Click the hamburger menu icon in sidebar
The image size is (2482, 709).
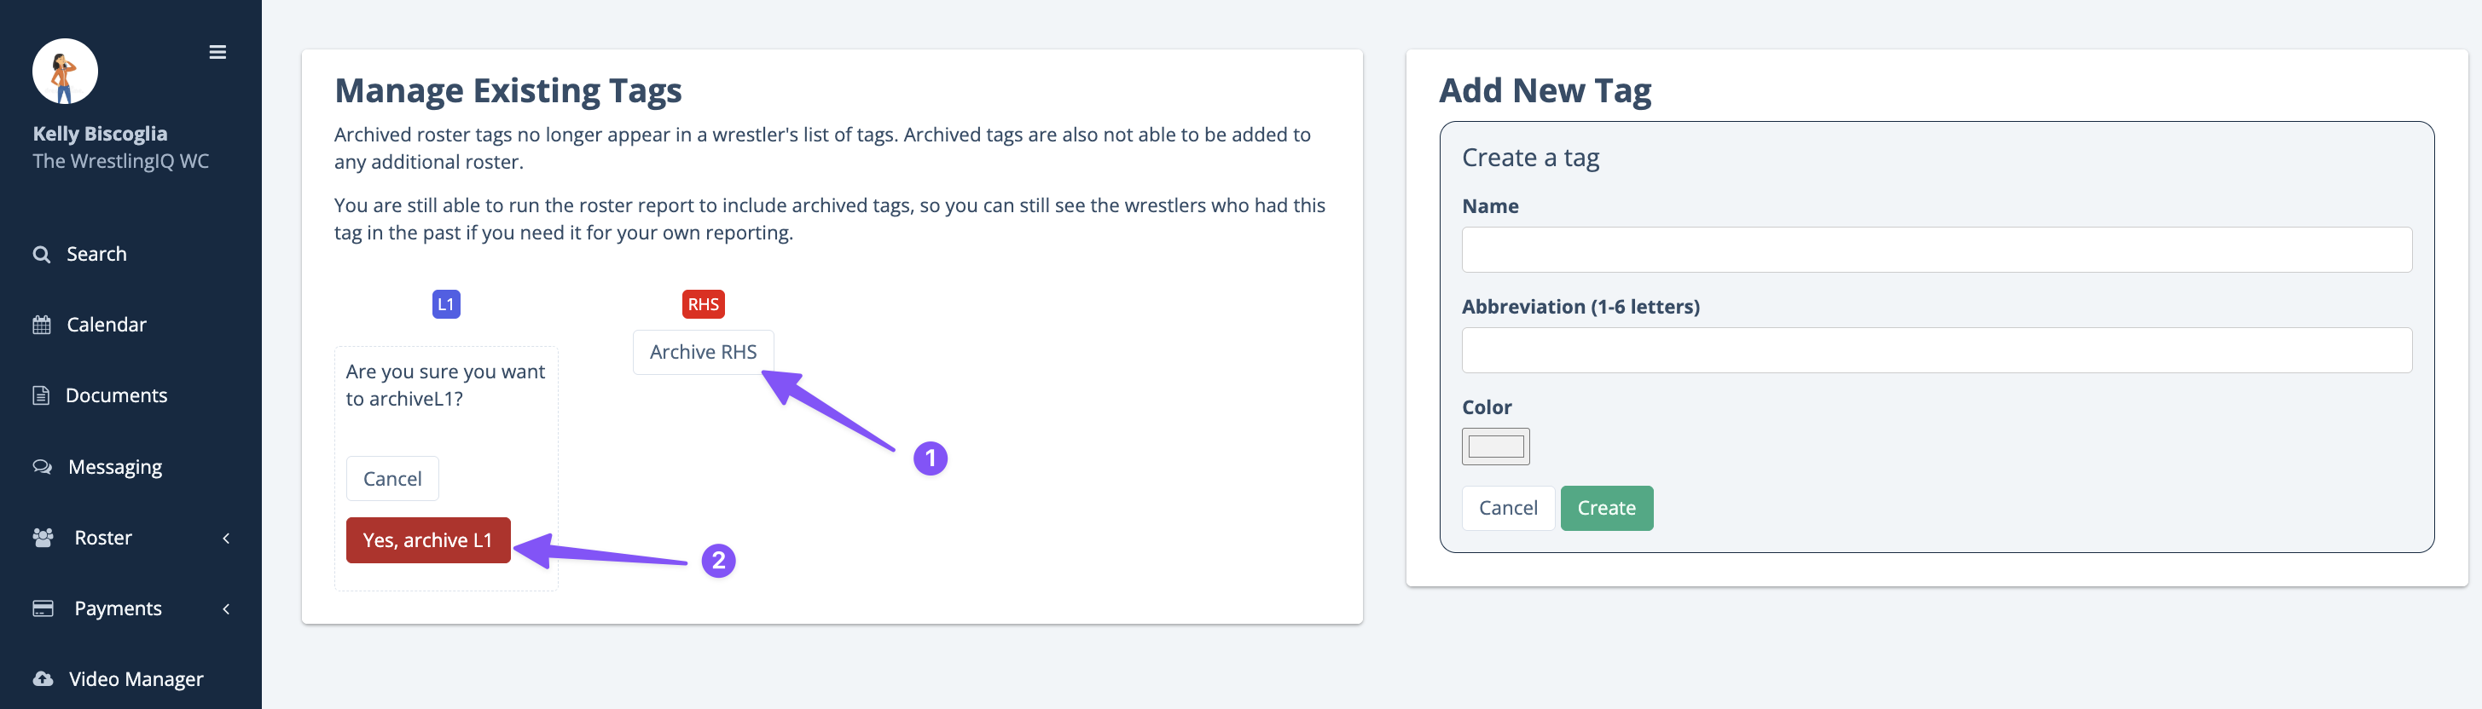[217, 52]
